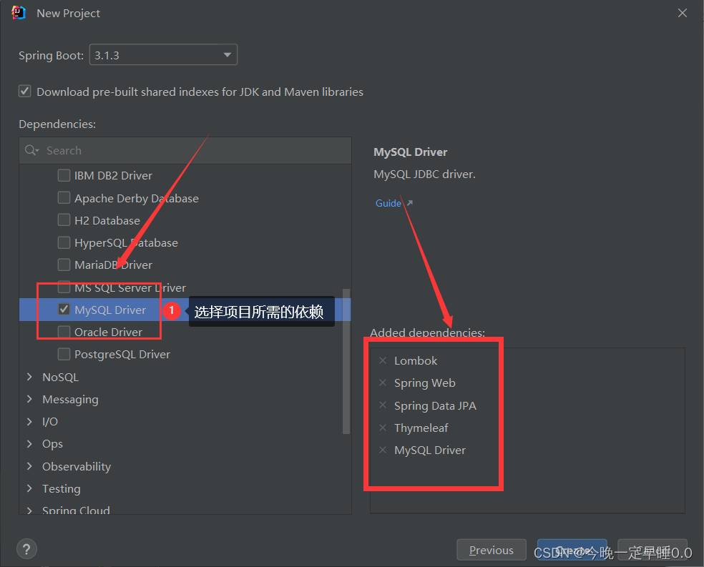Click the search magnifier icon
This screenshot has width=704, height=567.
point(31,150)
